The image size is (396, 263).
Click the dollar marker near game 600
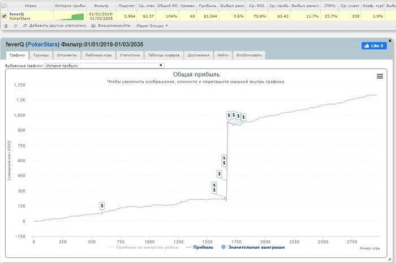point(102,206)
